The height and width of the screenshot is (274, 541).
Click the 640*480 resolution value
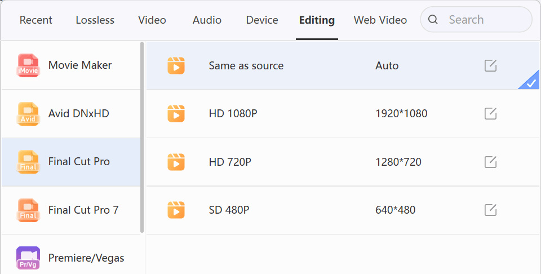pos(395,210)
